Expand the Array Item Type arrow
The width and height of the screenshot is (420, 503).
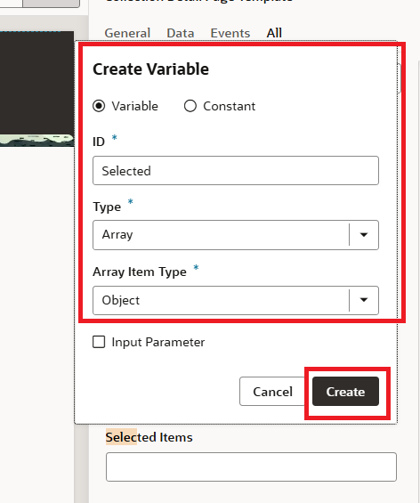click(364, 300)
